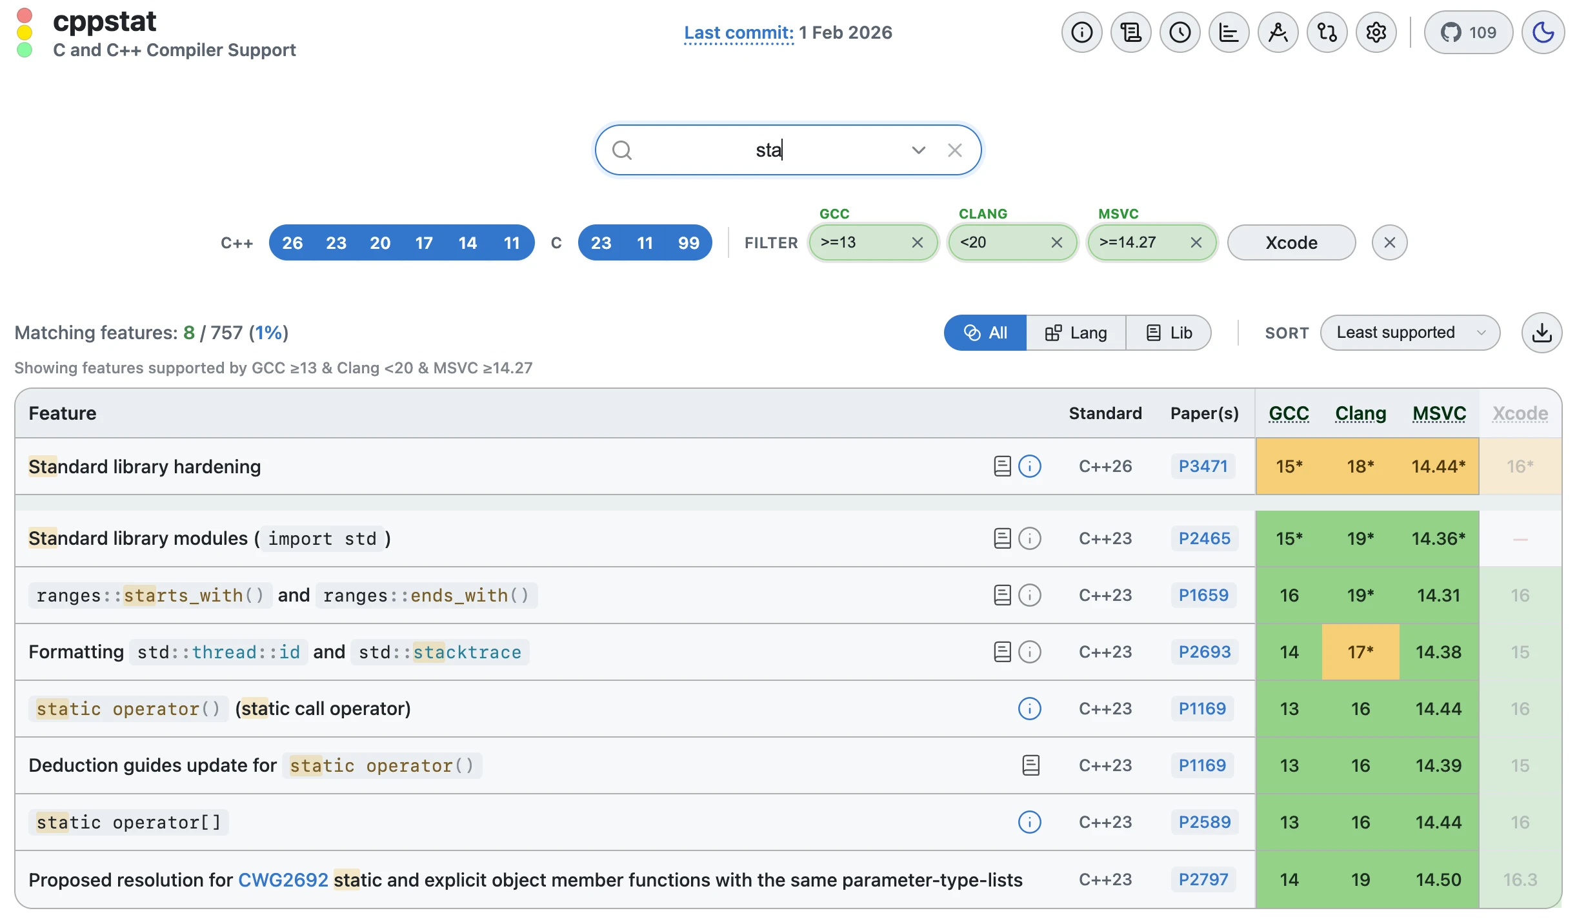Screen dimensions: 1577x922
Task: Click the info icon for static operator[]
Action: 1029,822
